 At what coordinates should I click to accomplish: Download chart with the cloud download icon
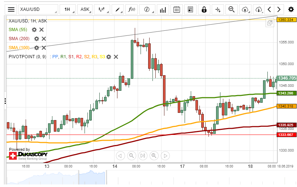click(x=259, y=9)
